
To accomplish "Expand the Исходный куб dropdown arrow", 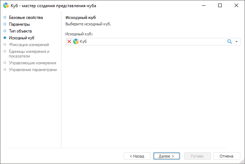I will 237,42.
